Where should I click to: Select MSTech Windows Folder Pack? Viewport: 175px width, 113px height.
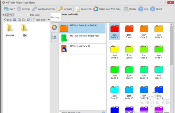[x=82, y=39]
